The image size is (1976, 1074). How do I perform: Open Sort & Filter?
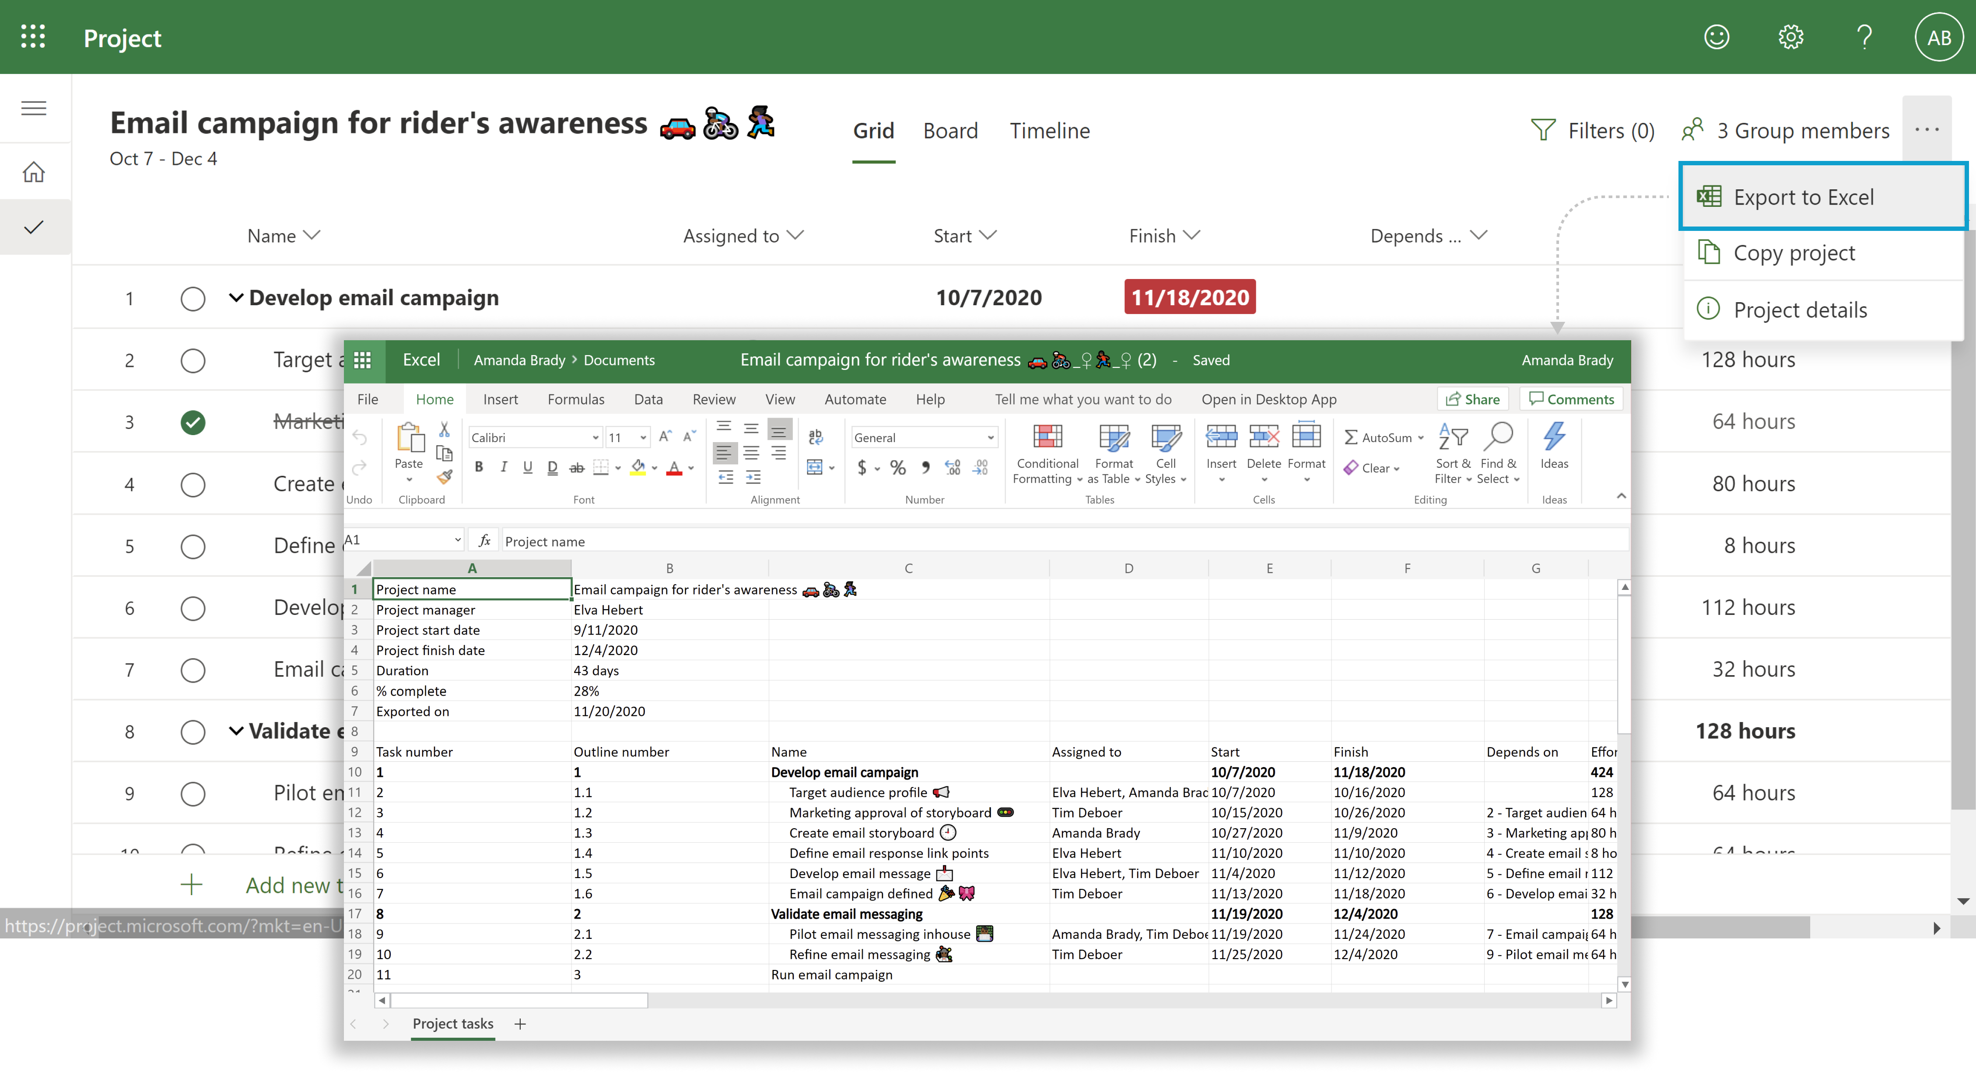[1452, 452]
